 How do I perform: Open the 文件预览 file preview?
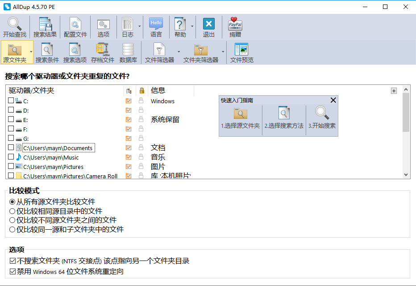click(x=241, y=52)
